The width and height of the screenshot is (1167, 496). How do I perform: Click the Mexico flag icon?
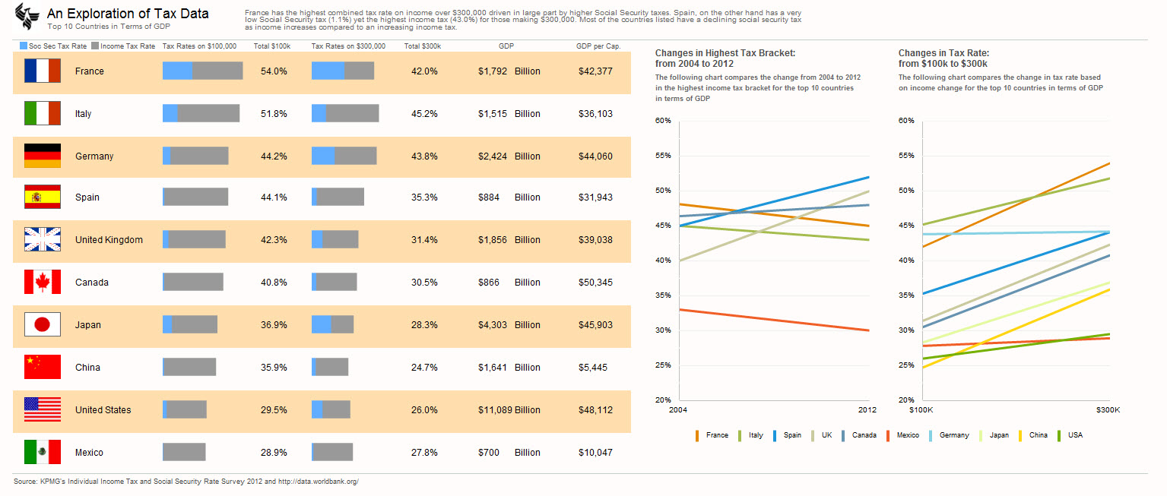(x=43, y=452)
